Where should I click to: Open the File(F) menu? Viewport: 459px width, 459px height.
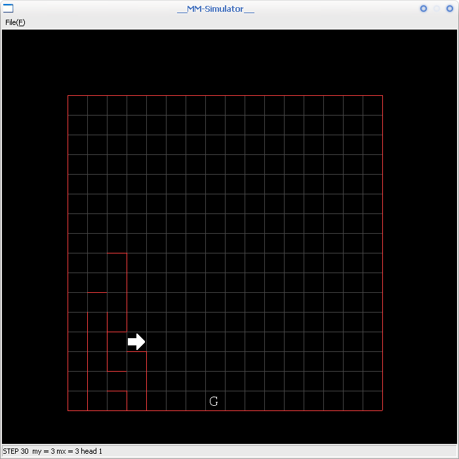(x=15, y=22)
